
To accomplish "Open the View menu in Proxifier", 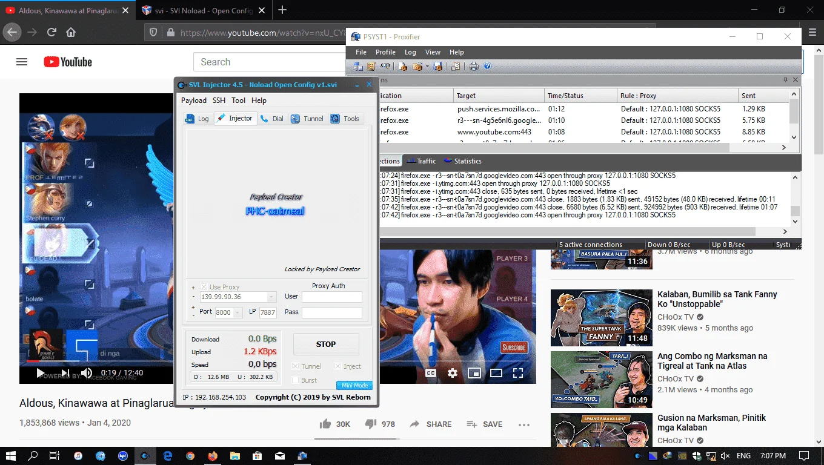I will pos(433,52).
